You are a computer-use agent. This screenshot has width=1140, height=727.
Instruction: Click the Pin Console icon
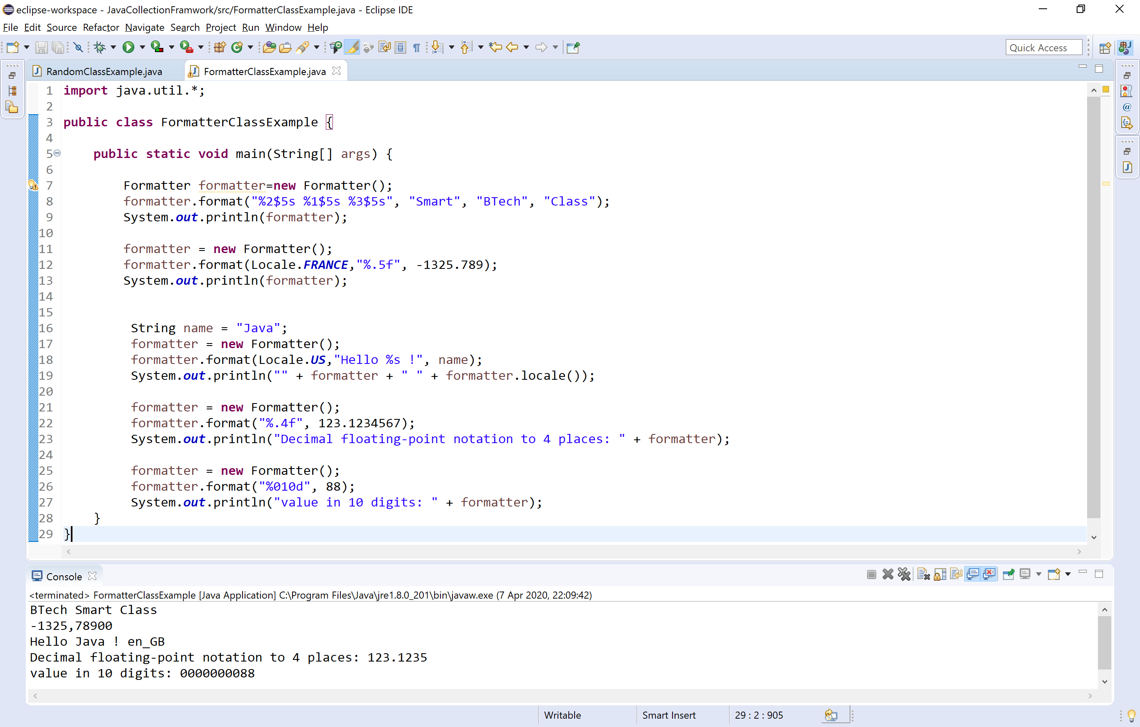tap(1008, 574)
